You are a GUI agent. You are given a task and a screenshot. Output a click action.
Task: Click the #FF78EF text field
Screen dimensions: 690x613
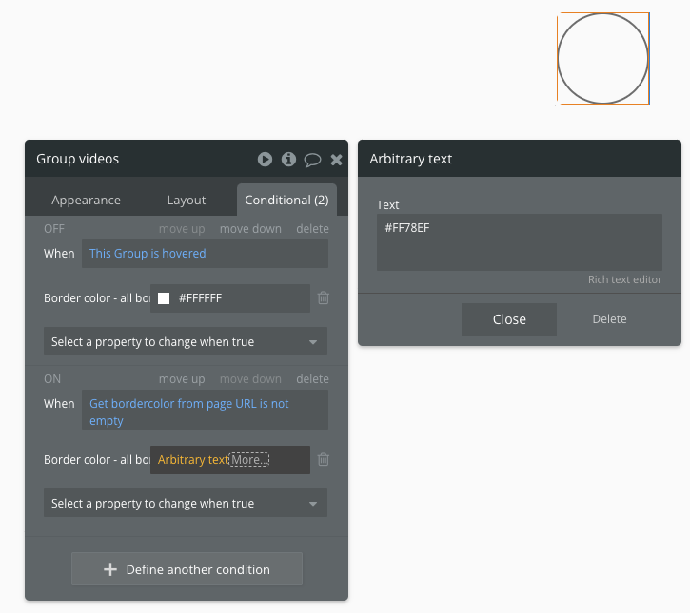[x=520, y=242]
